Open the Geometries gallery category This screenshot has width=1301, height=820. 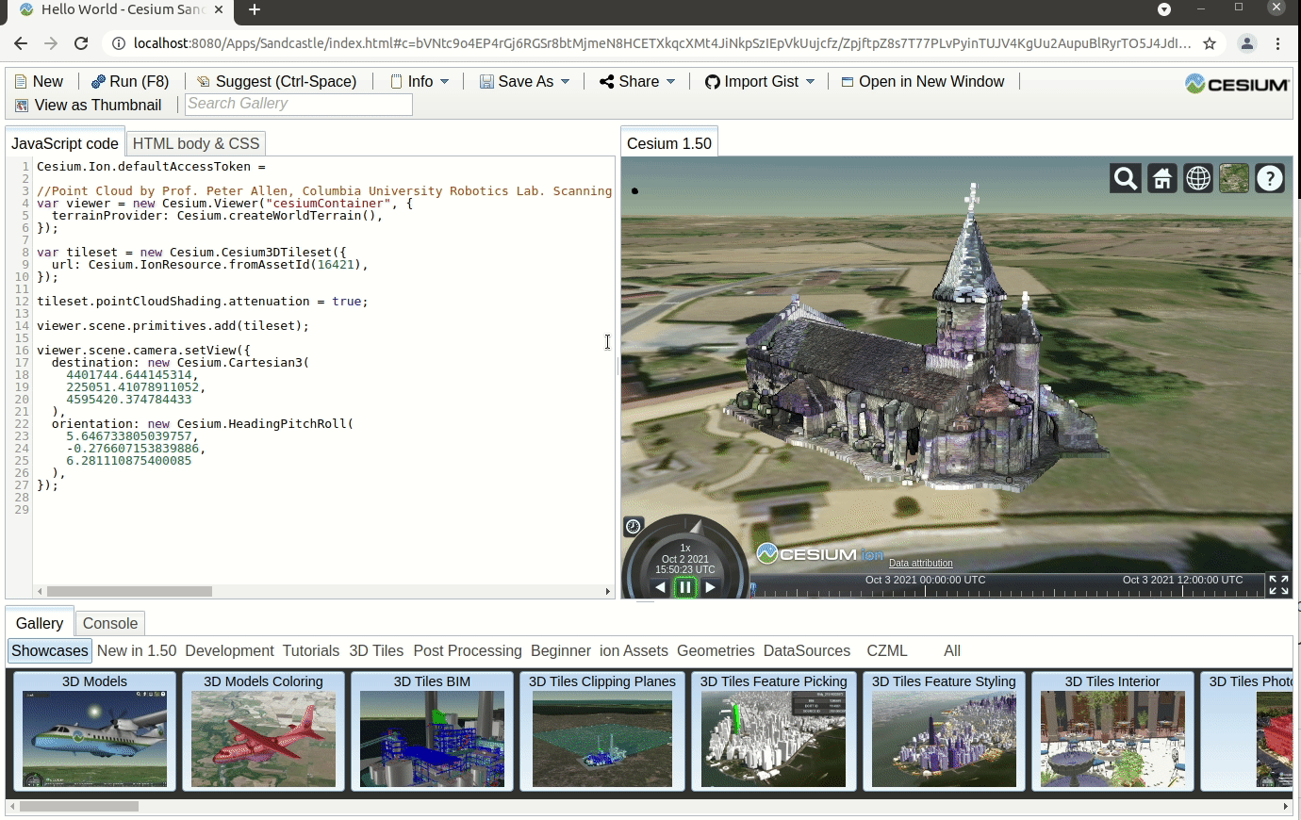[716, 651]
